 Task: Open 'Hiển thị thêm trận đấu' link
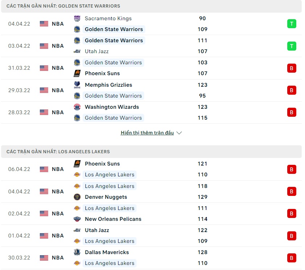point(147,133)
